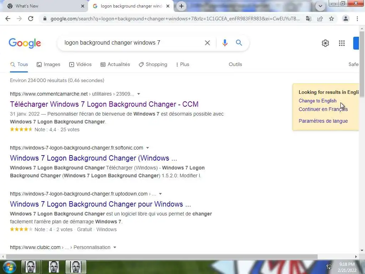The height and width of the screenshot is (274, 365).
Task: Expand dropdown arrow next to clubic.com URL
Action: (x=115, y=248)
